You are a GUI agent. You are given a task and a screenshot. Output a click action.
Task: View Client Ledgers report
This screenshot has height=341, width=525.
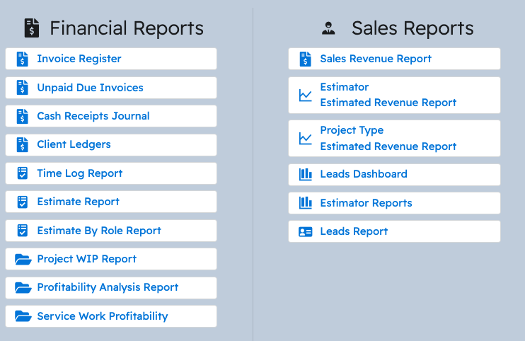(x=111, y=145)
